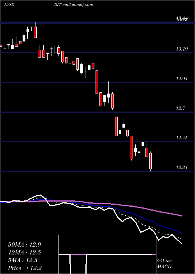The image size is (195, 274).
Task: Click the BIT mail.munafa.pro title text
Action: (x=74, y=5)
